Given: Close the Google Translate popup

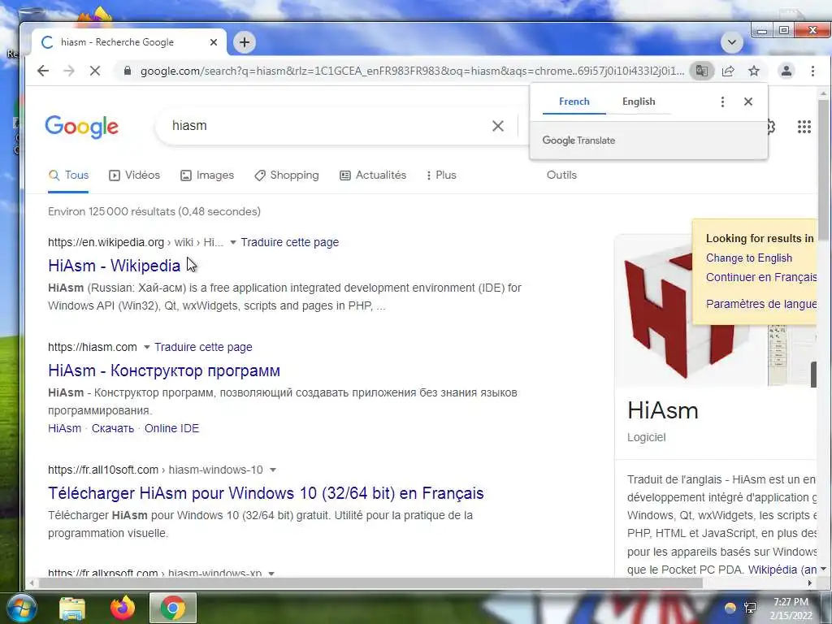Looking at the screenshot, I should point(748,102).
